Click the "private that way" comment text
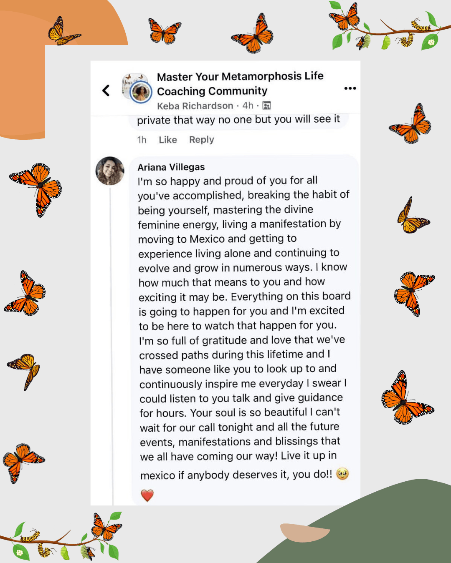This screenshot has width=451, height=563. [238, 120]
